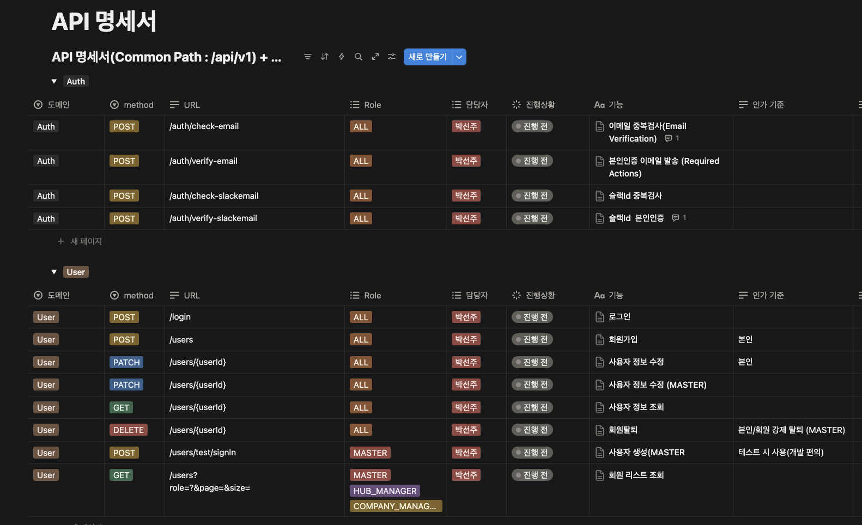Click COMPANY_MANAG... role tag
The image size is (862, 525).
(x=396, y=506)
